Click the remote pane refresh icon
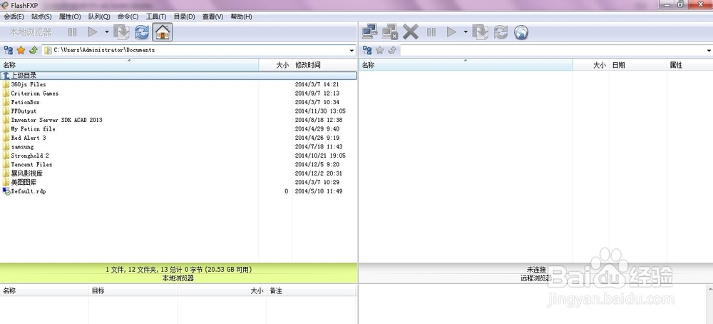 [x=501, y=32]
